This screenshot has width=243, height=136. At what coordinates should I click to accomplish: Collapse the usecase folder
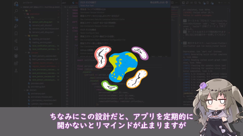pyautogui.click(x=26, y=53)
